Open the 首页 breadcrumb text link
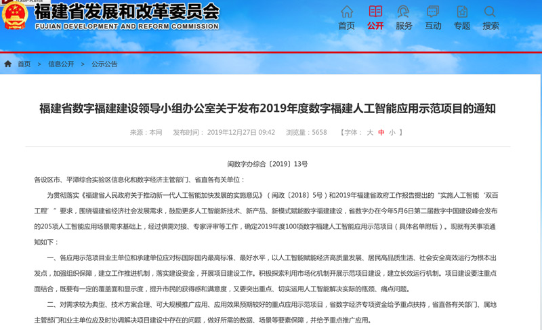 click(24, 64)
